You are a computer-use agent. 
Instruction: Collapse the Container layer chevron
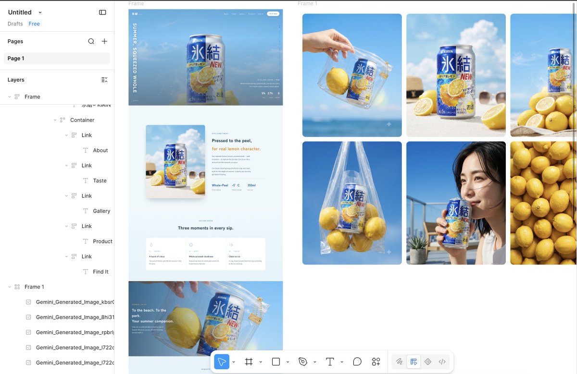pos(55,120)
